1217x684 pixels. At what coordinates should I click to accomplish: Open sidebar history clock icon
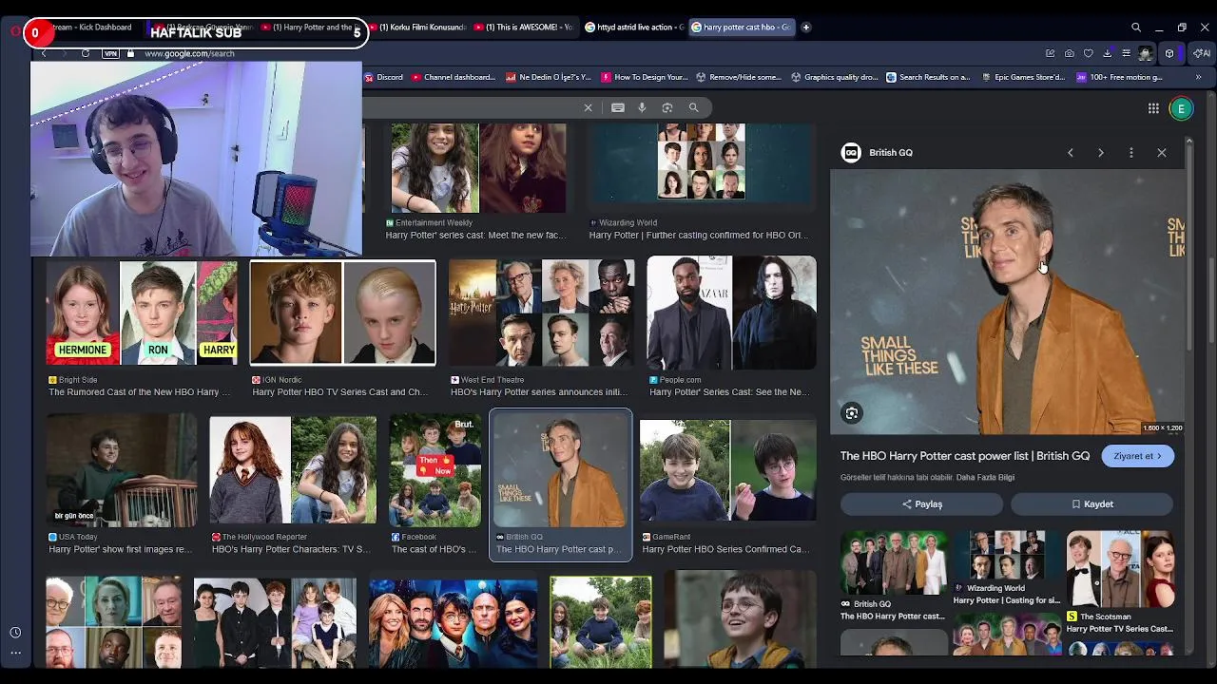(x=15, y=633)
